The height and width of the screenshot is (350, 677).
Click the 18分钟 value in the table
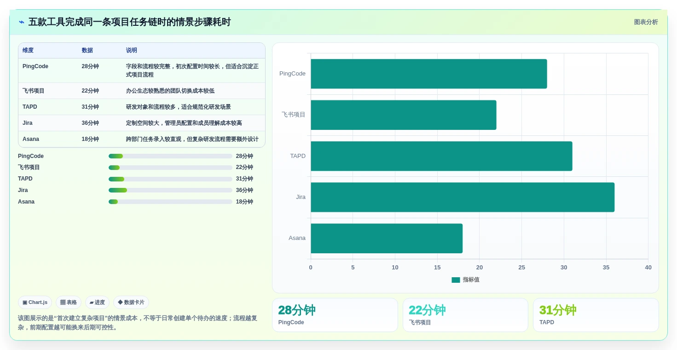pyautogui.click(x=90, y=139)
